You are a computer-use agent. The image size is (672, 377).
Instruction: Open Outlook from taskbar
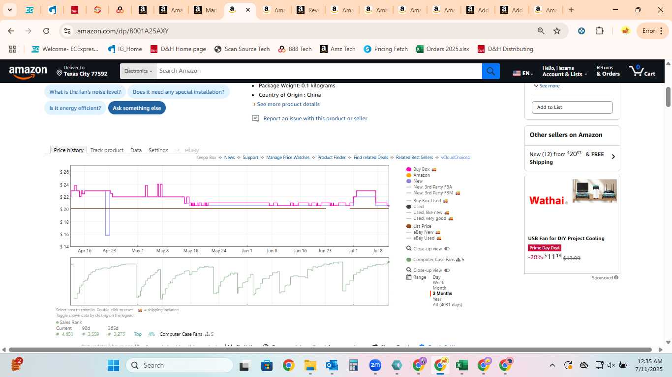click(332, 365)
